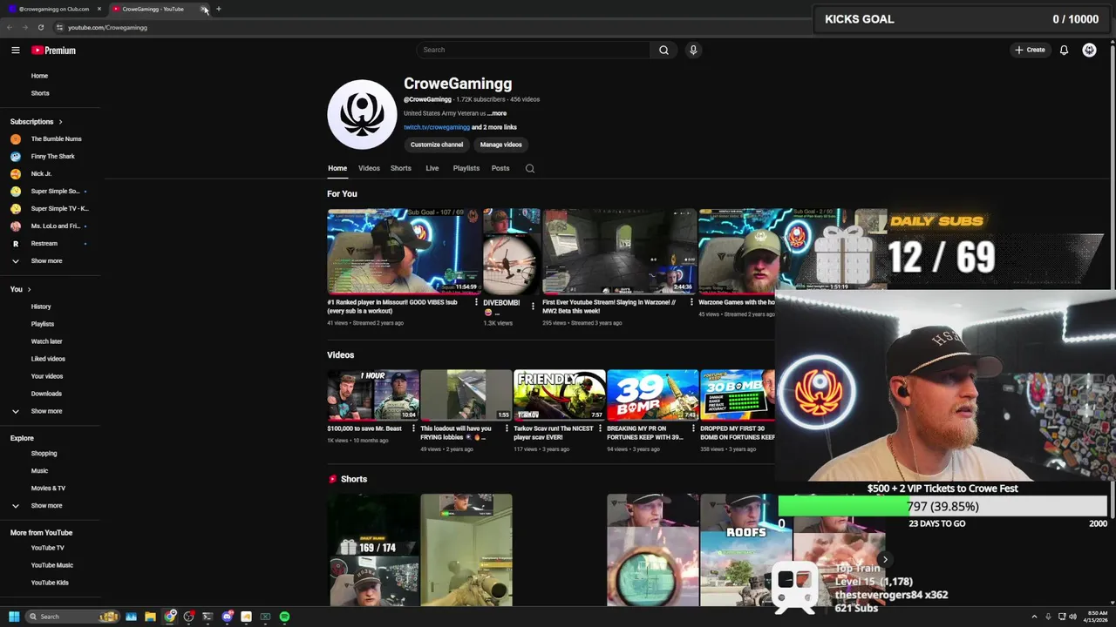The width and height of the screenshot is (1116, 627).
Task: Open Shopping under Explore
Action: pos(44,453)
